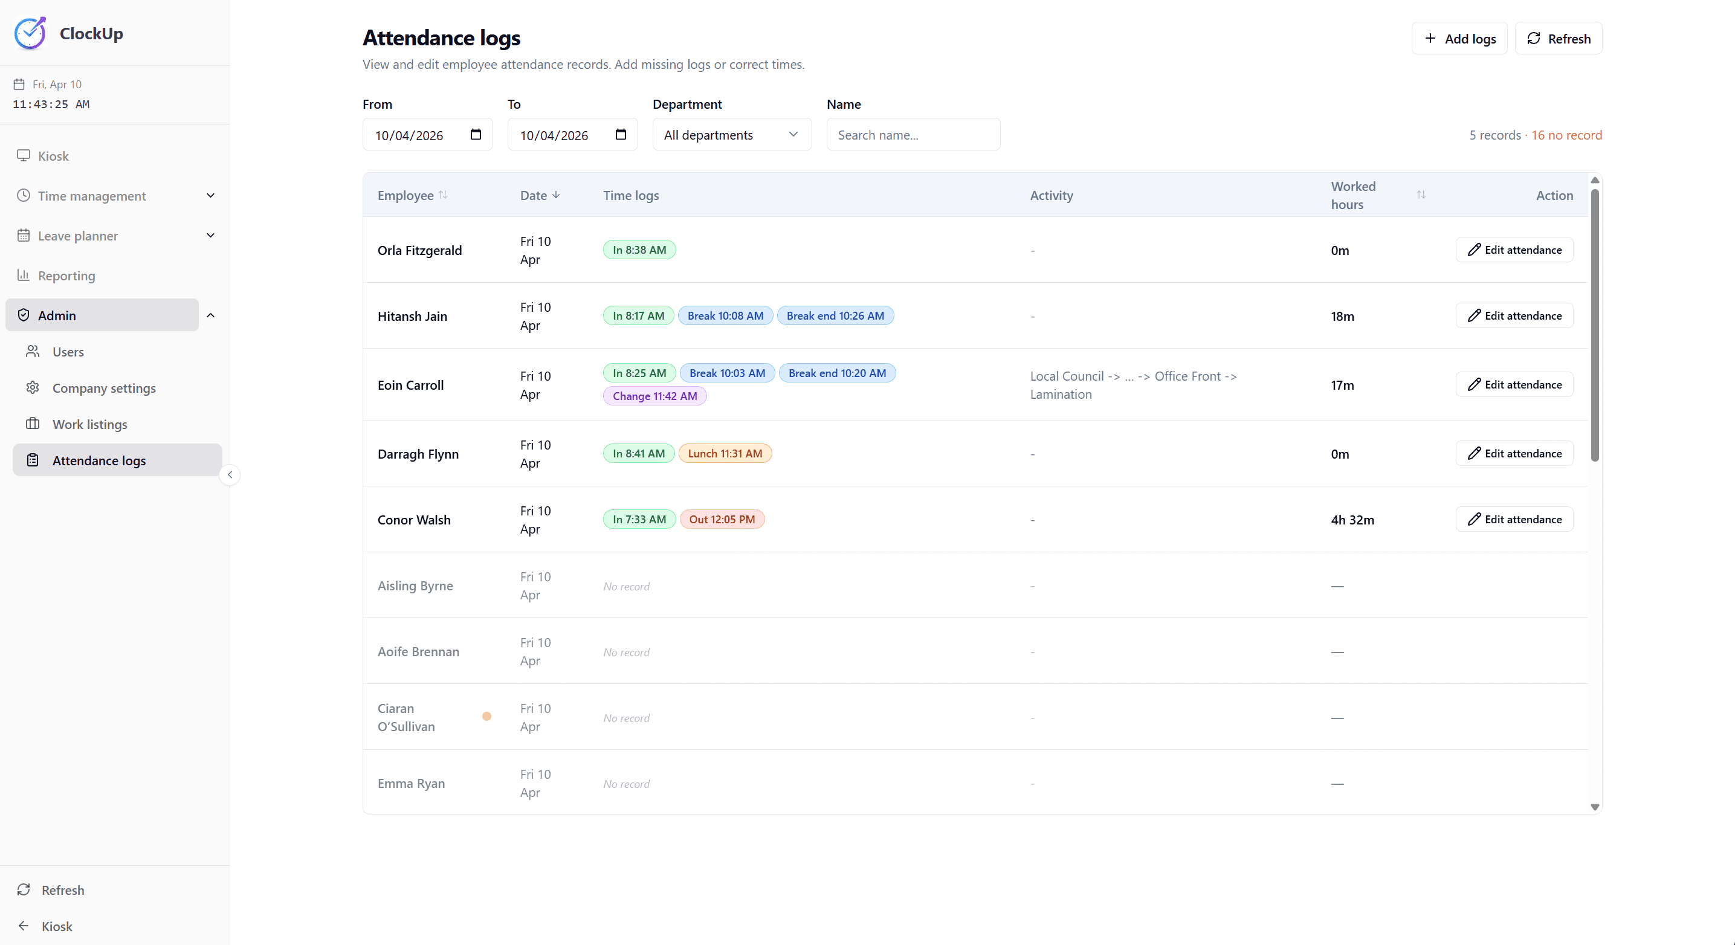Click the collapse sidebar arrow icon

[x=230, y=475]
